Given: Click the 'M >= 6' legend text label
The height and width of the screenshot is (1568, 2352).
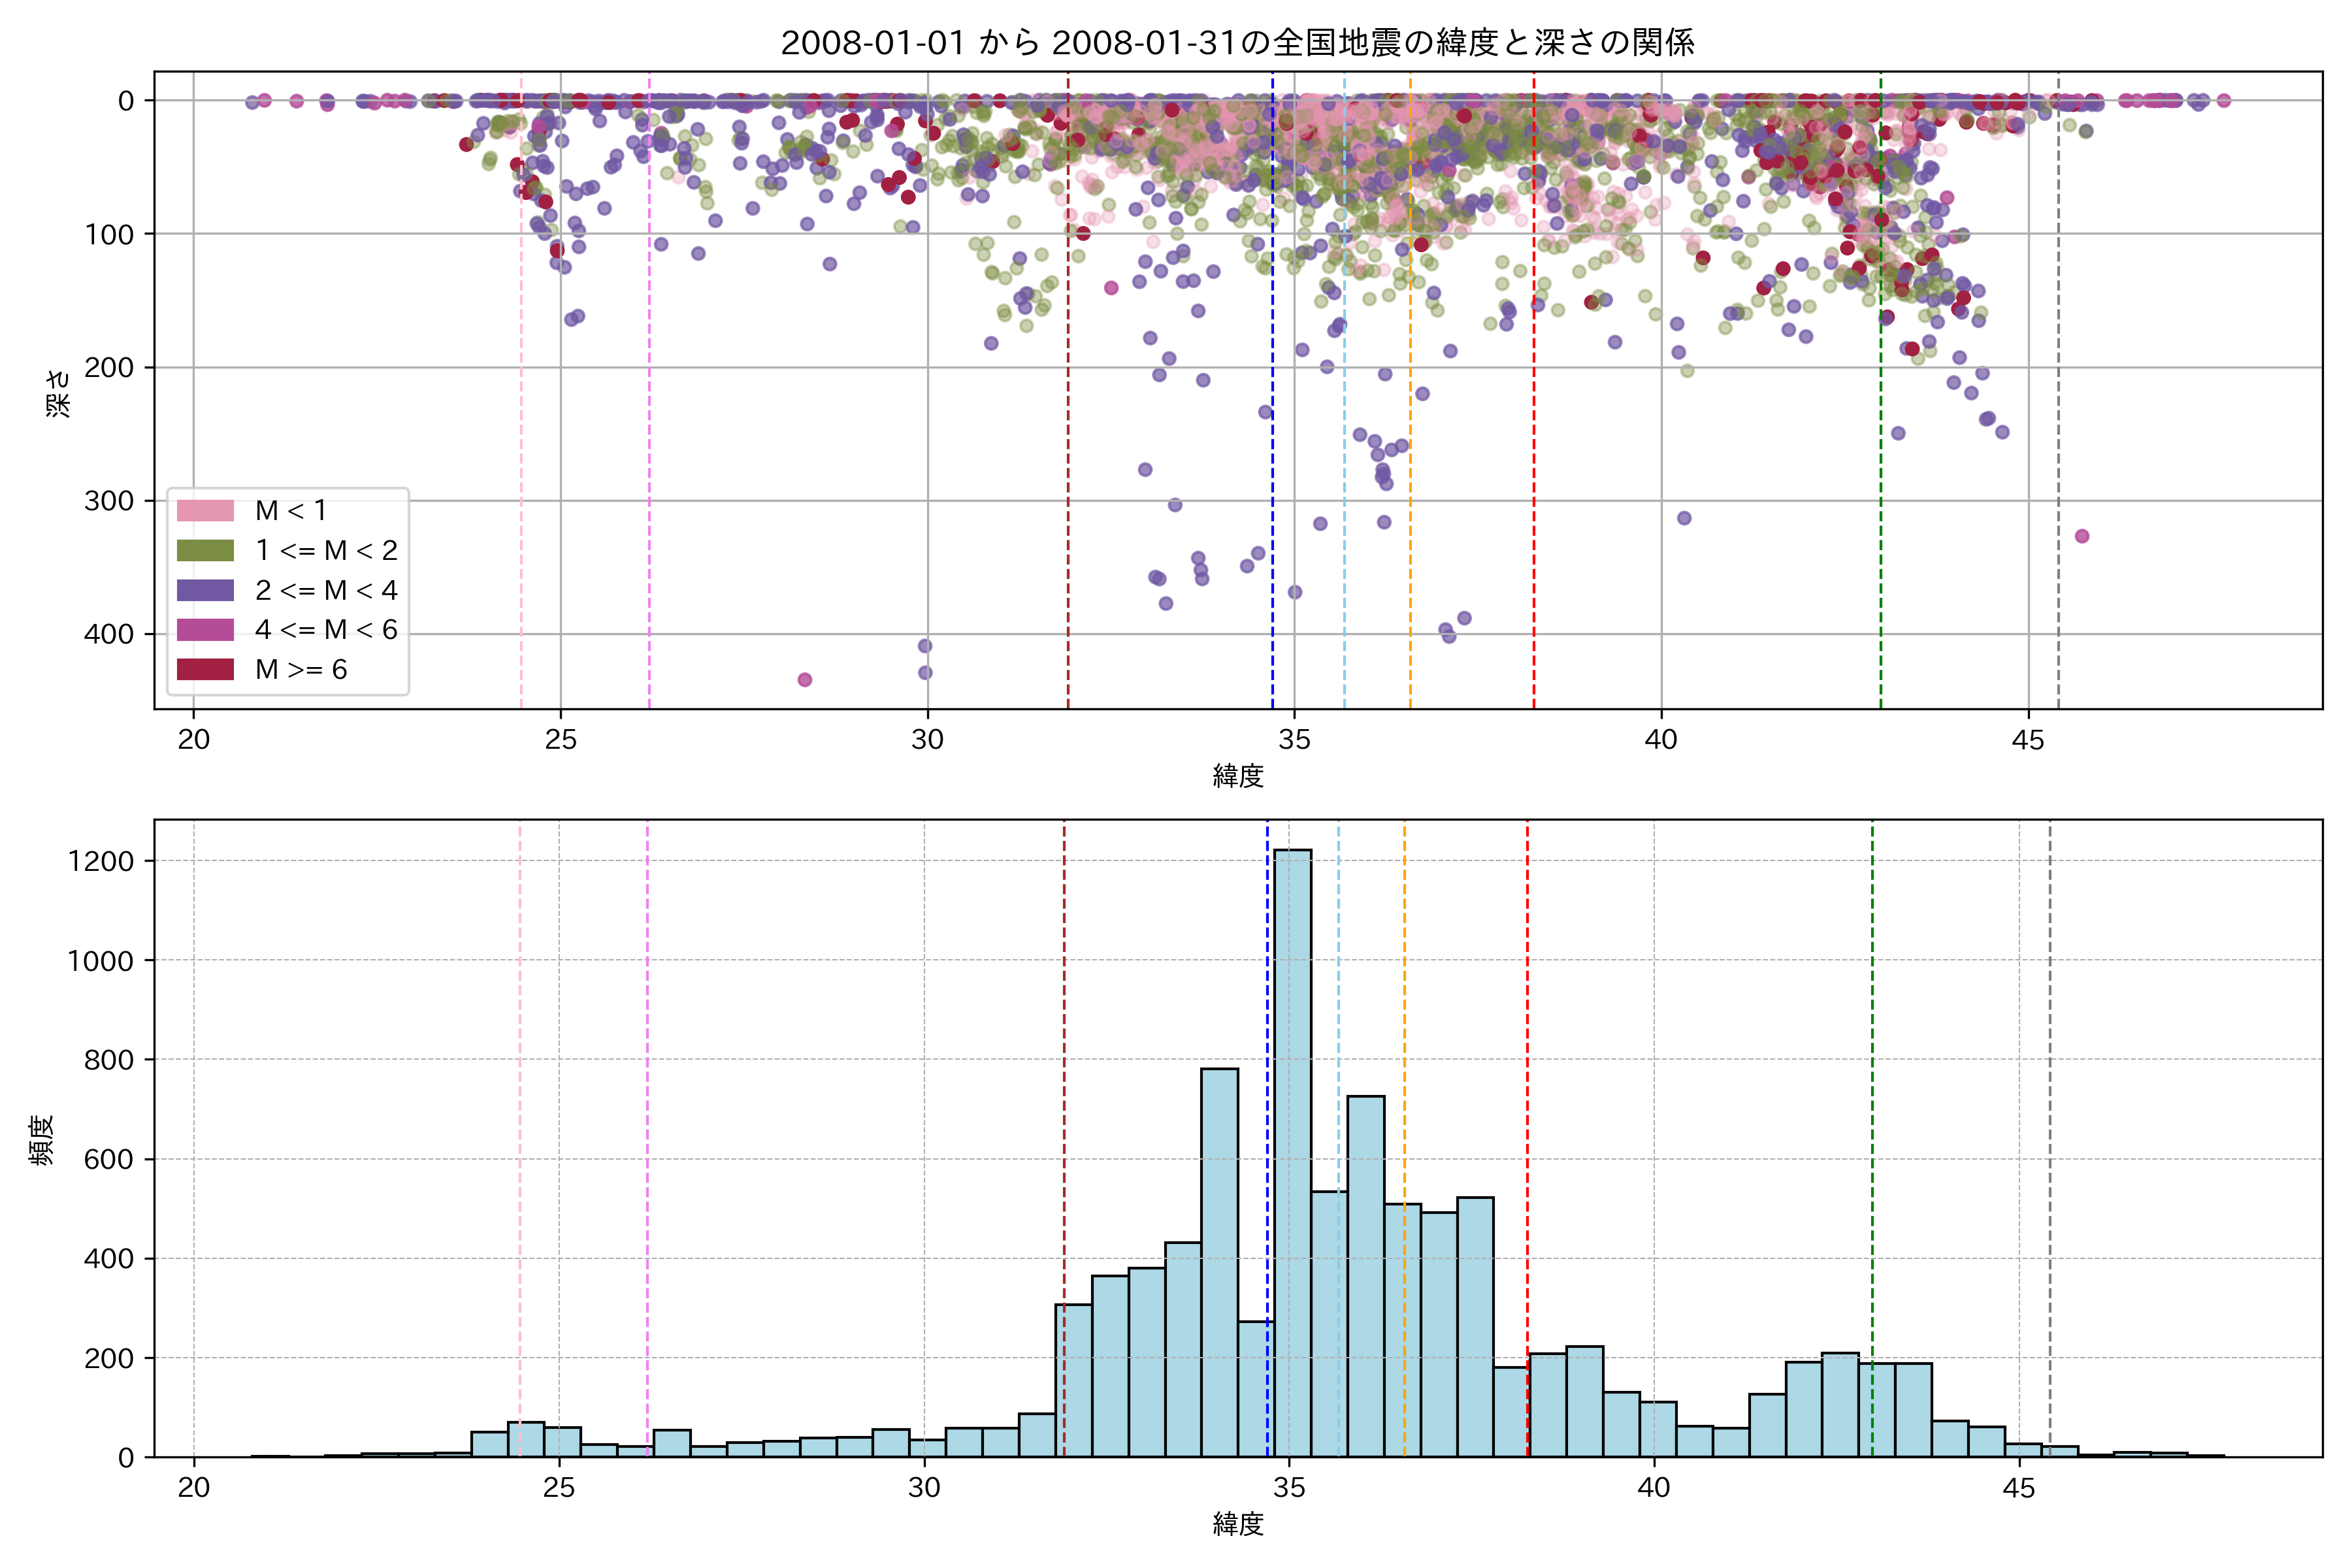Looking at the screenshot, I should [301, 670].
